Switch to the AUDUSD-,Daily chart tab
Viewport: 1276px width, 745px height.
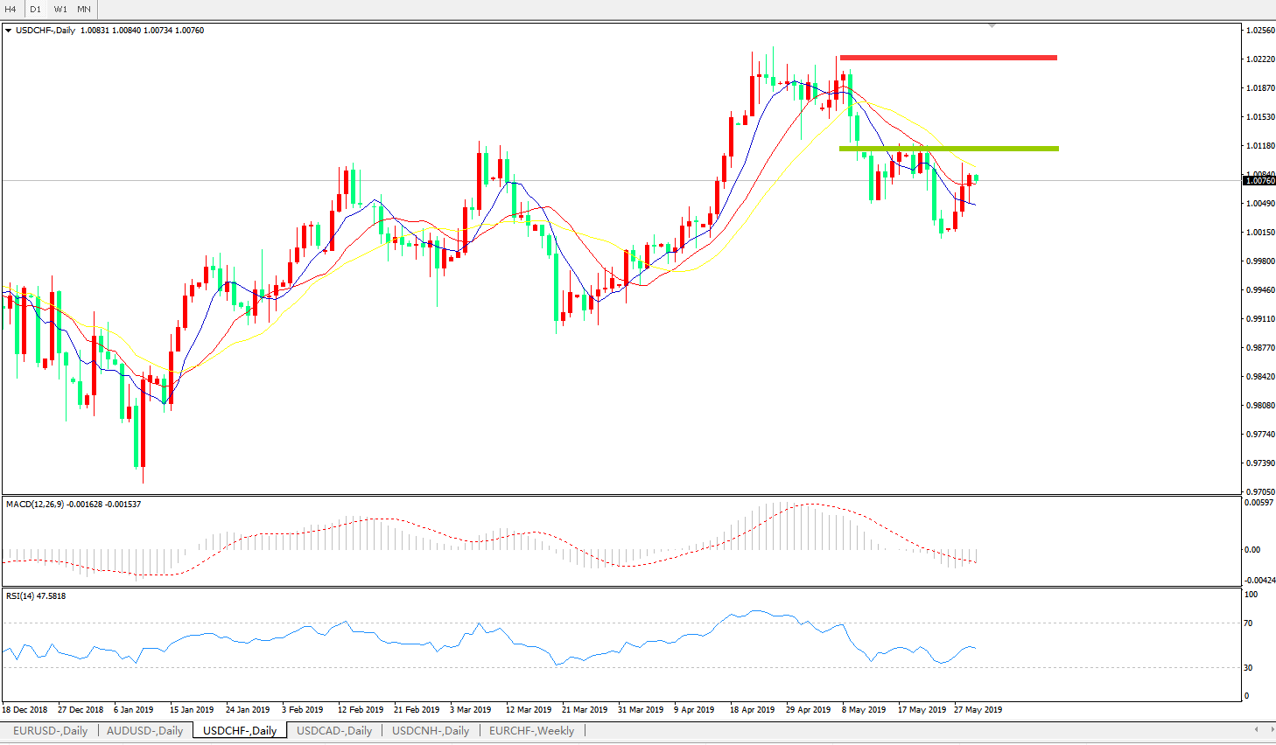click(144, 731)
